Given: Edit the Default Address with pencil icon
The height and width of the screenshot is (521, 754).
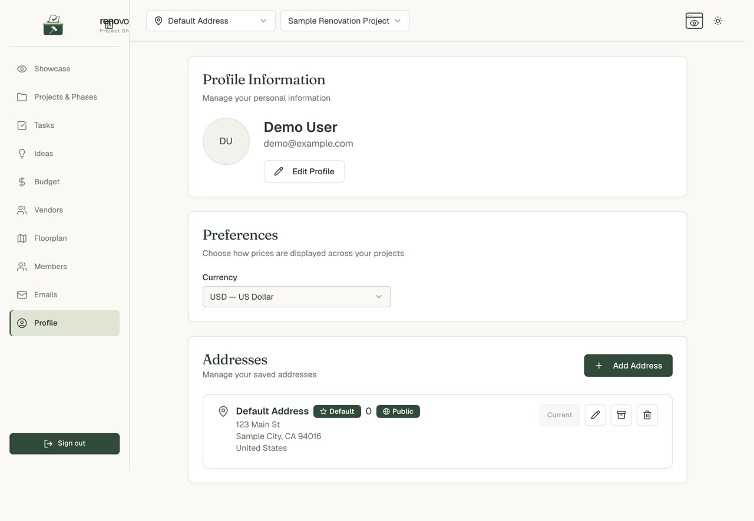Looking at the screenshot, I should (x=596, y=415).
